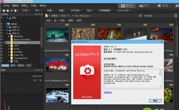Open the 排序 dropdown
This screenshot has width=179, height=110.
pyautogui.click(x=63, y=21)
